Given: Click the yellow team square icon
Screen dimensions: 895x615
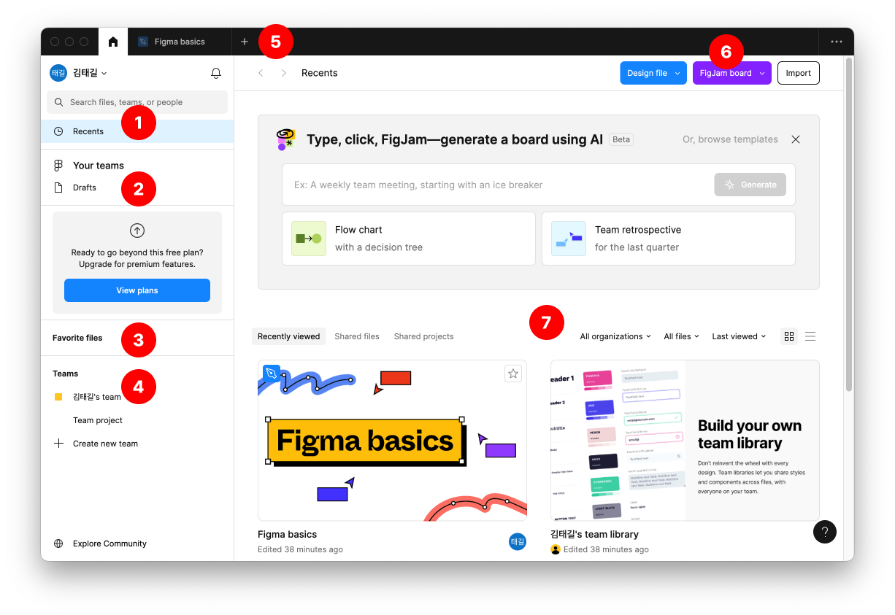Looking at the screenshot, I should (58, 397).
